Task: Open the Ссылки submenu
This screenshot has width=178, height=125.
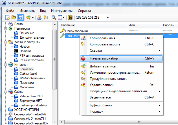Action: [122, 51]
